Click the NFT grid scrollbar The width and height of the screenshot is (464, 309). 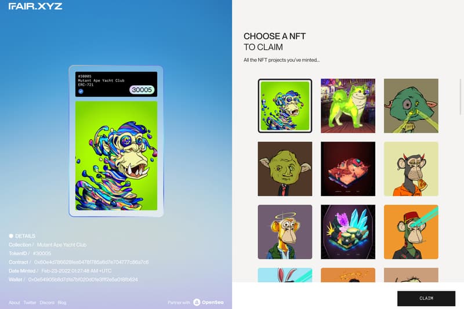coord(461,96)
